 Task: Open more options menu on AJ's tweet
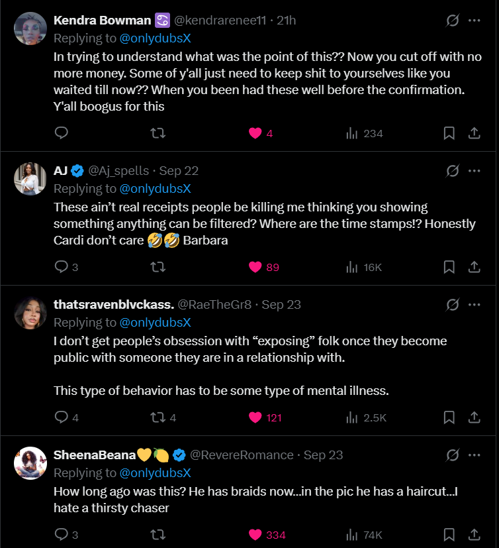(x=474, y=171)
